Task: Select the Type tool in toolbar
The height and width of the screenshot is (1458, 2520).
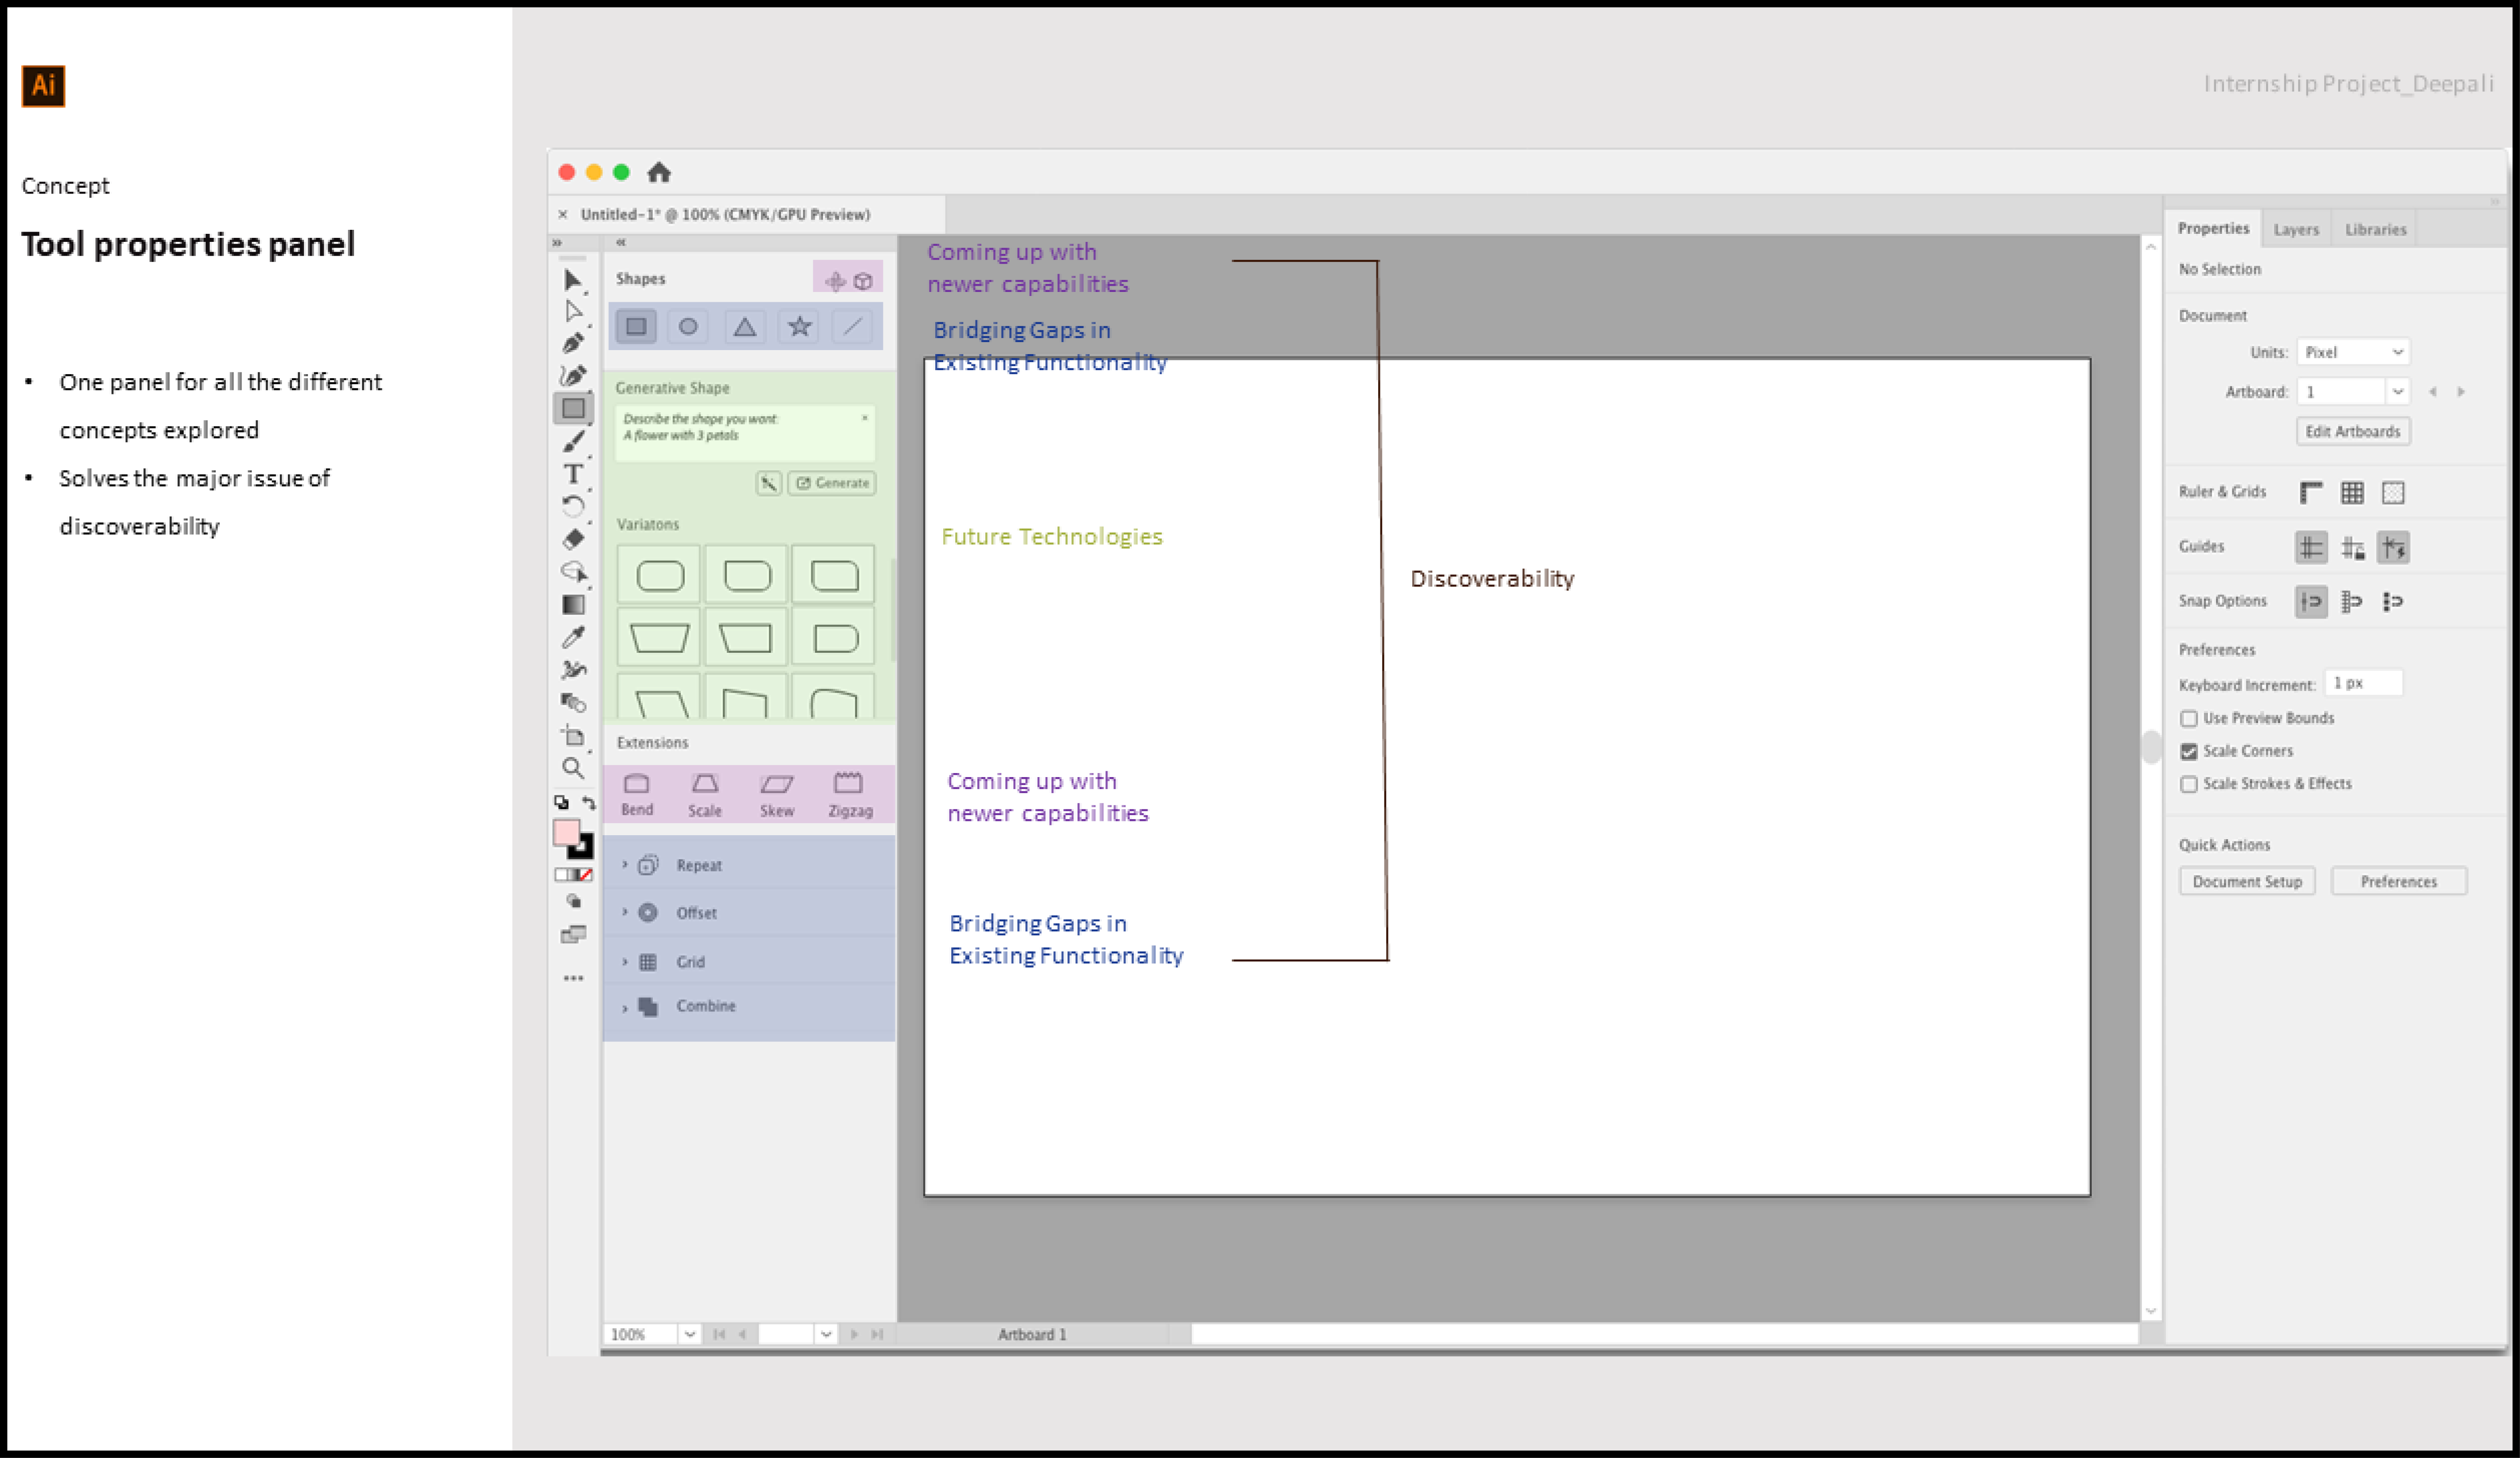Action: [x=573, y=474]
